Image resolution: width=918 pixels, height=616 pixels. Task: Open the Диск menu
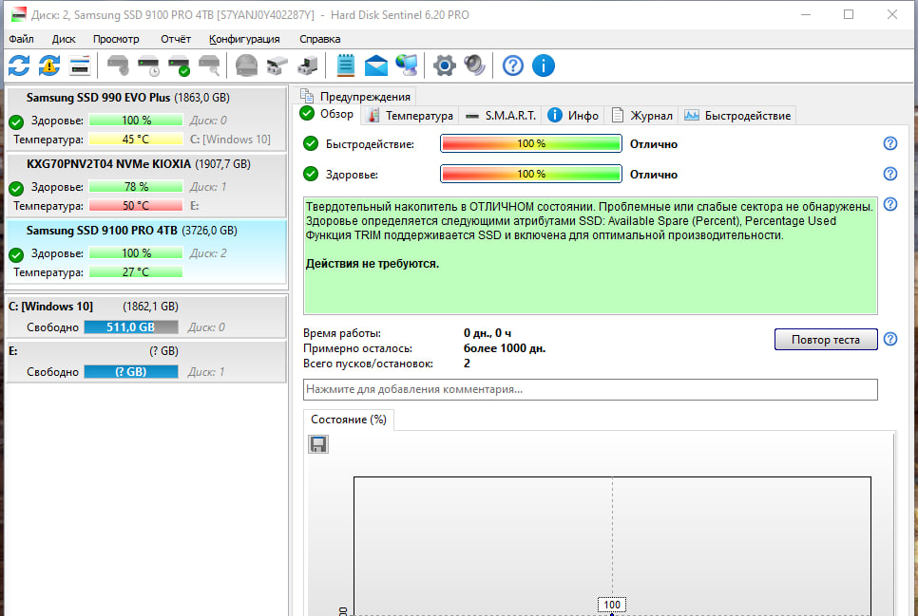pos(64,39)
